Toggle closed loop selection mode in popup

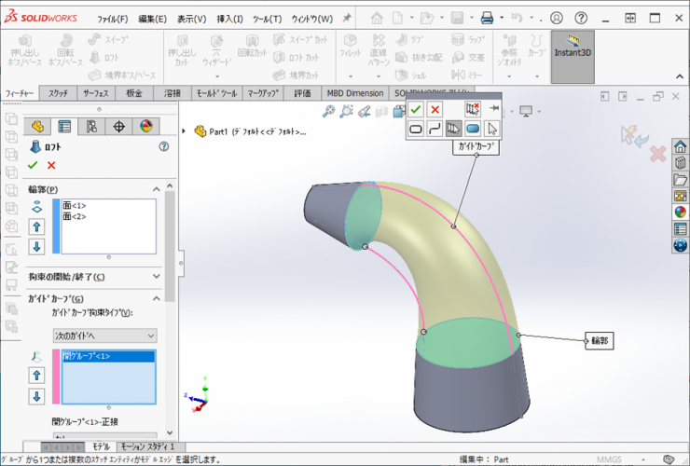(416, 129)
